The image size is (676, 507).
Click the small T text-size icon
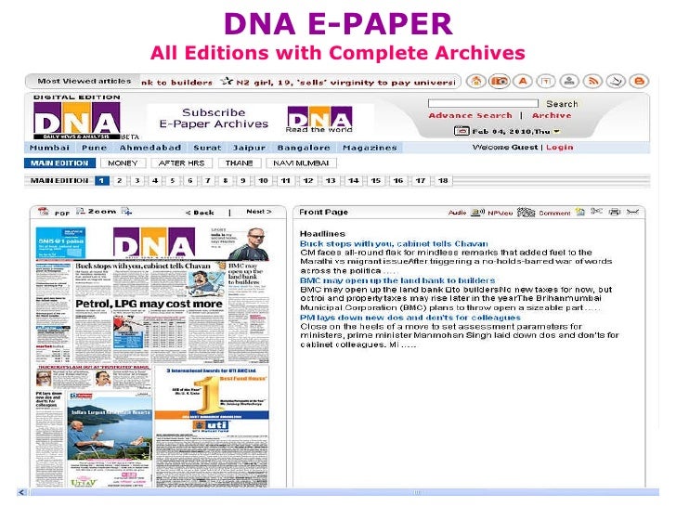pos(546,81)
